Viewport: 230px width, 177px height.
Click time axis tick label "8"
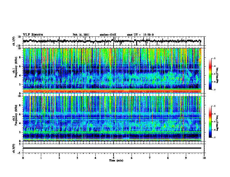(168, 158)
